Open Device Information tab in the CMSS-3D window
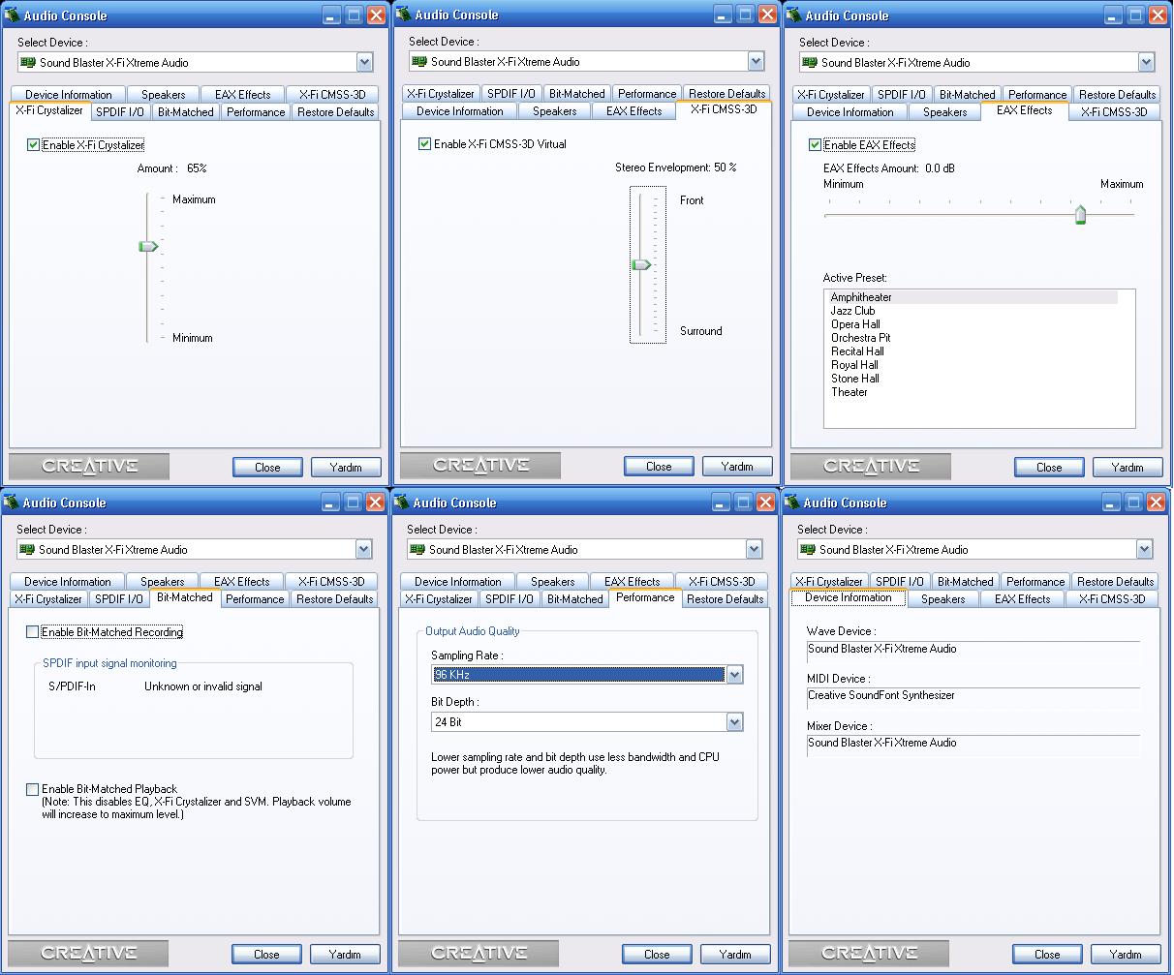This screenshot has width=1174, height=975. (460, 111)
